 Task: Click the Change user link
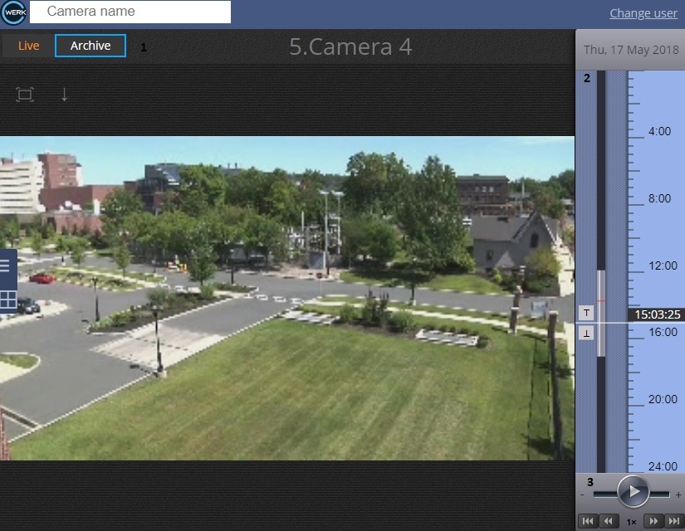click(x=643, y=13)
